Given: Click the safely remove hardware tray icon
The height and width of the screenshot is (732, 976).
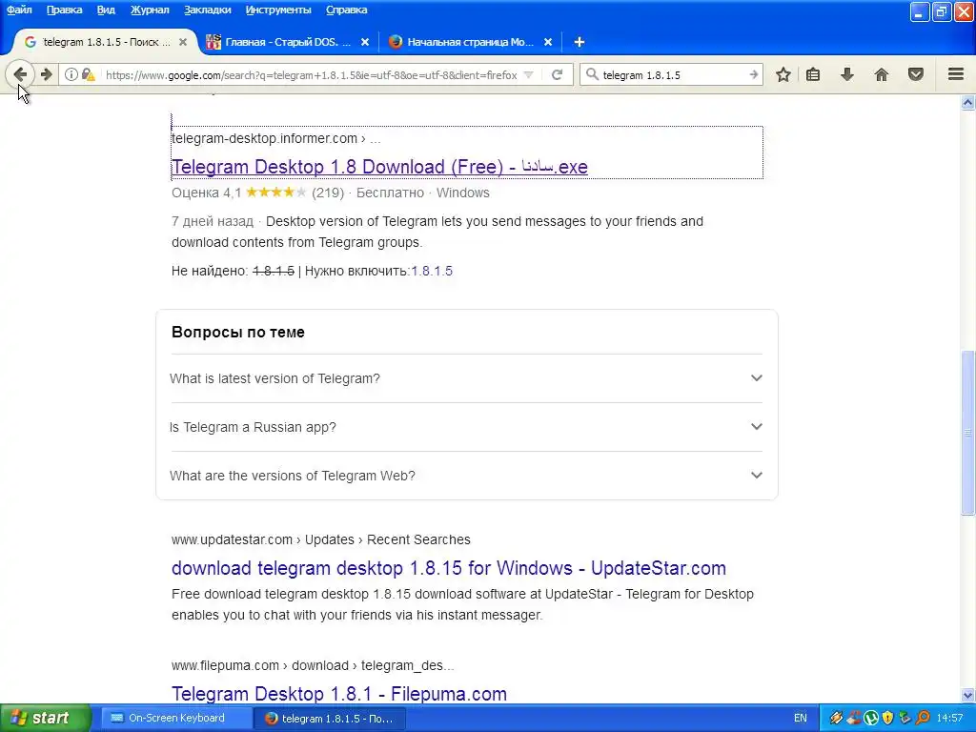Looking at the screenshot, I should tap(905, 718).
